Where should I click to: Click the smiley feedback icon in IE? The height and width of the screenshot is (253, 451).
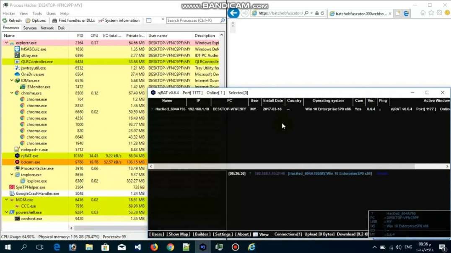(447, 13)
